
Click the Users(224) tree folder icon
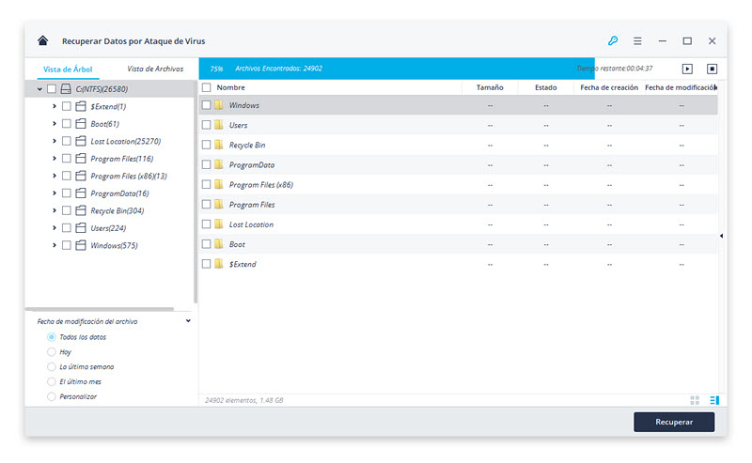[81, 227]
